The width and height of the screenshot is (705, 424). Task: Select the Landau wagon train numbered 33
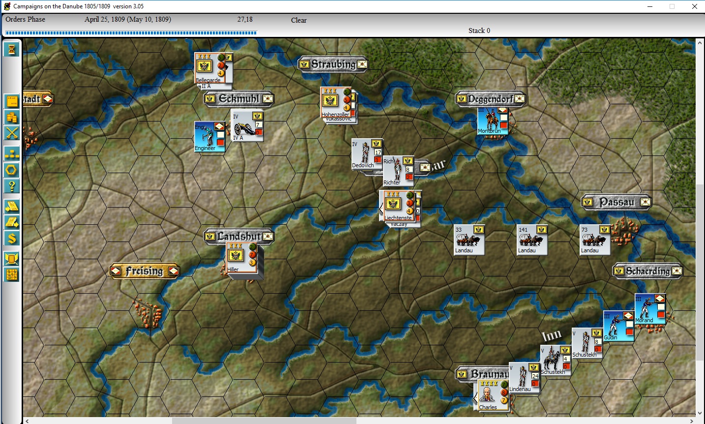click(x=470, y=240)
